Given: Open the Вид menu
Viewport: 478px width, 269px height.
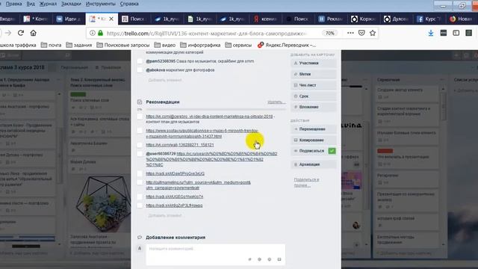Looking at the screenshot, I should [31, 4].
